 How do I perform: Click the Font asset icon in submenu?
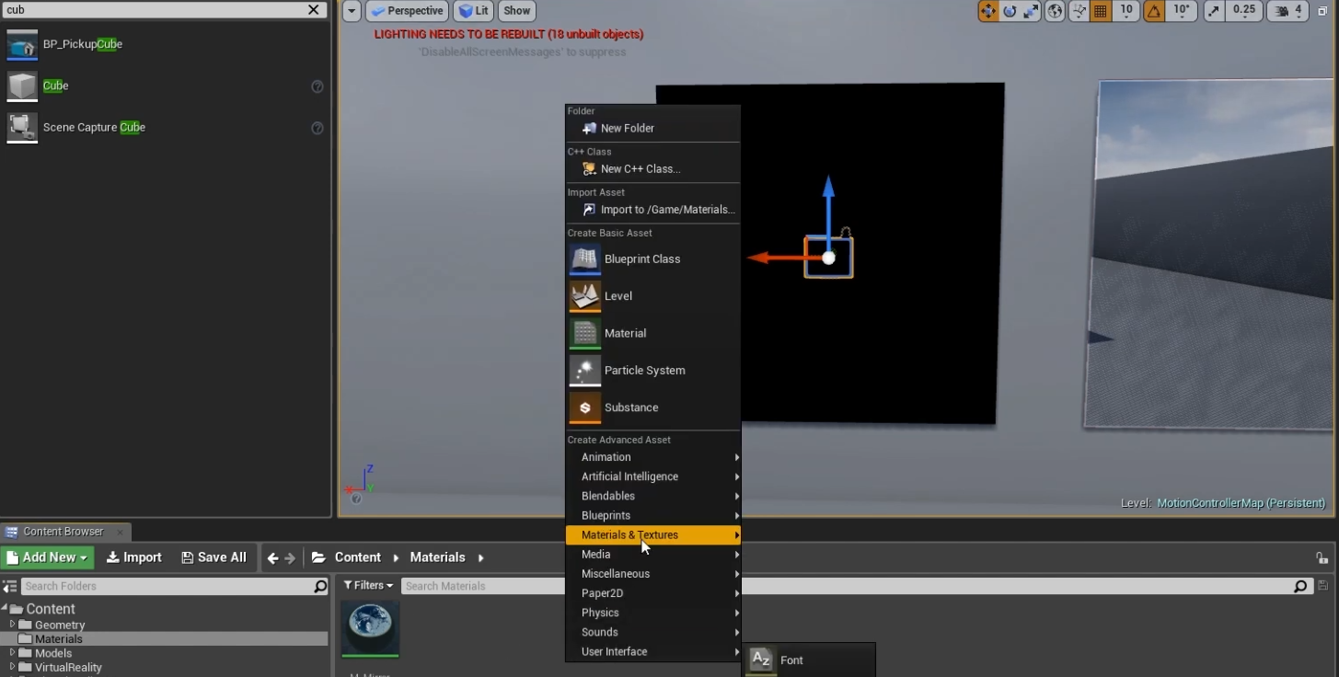click(761, 660)
